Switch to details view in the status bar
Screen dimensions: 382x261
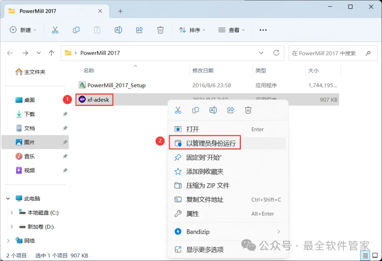click(365, 256)
